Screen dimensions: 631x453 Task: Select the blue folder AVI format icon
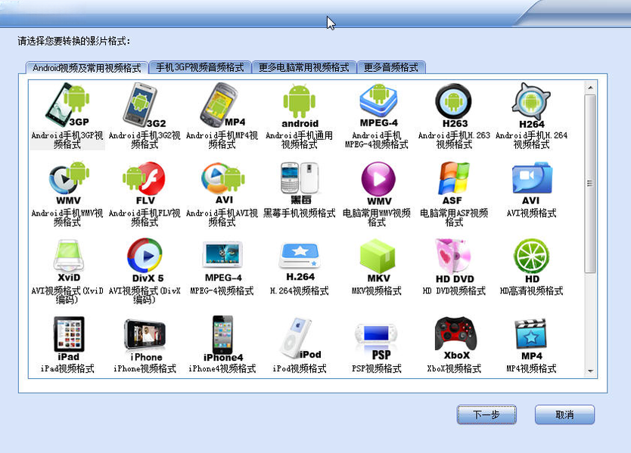click(532, 183)
